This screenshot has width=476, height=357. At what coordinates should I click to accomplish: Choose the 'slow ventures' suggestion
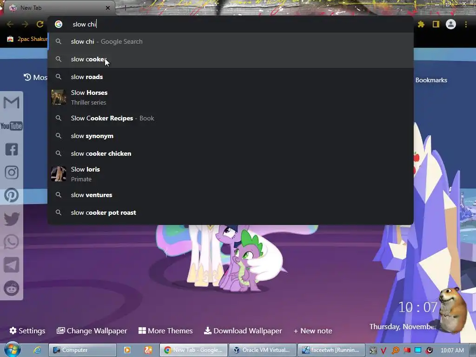coord(231,195)
